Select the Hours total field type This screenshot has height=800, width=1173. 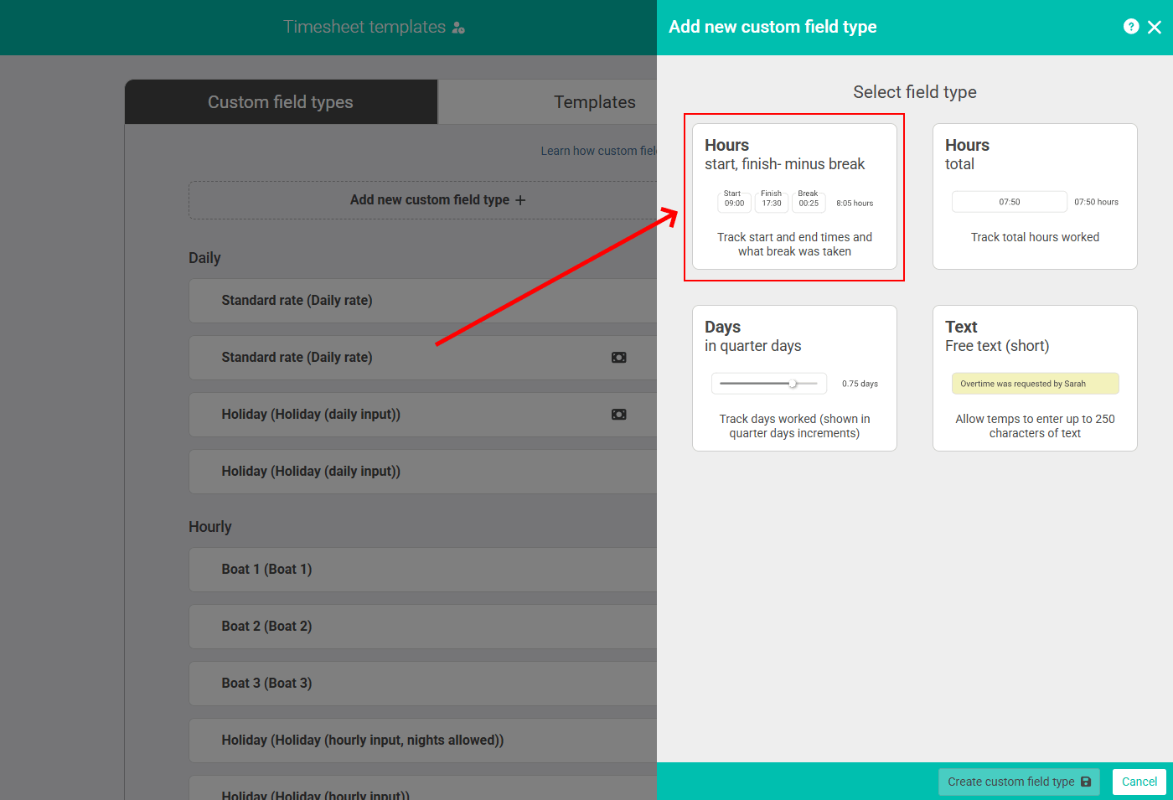point(1035,196)
